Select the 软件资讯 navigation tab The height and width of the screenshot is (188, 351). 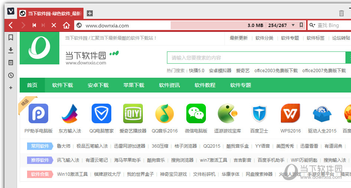169,85
